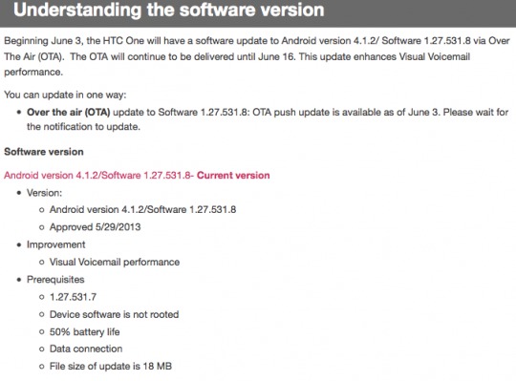This screenshot has width=516, height=381.
Task: Click 'You can update in one way:' line
Action: point(65,95)
